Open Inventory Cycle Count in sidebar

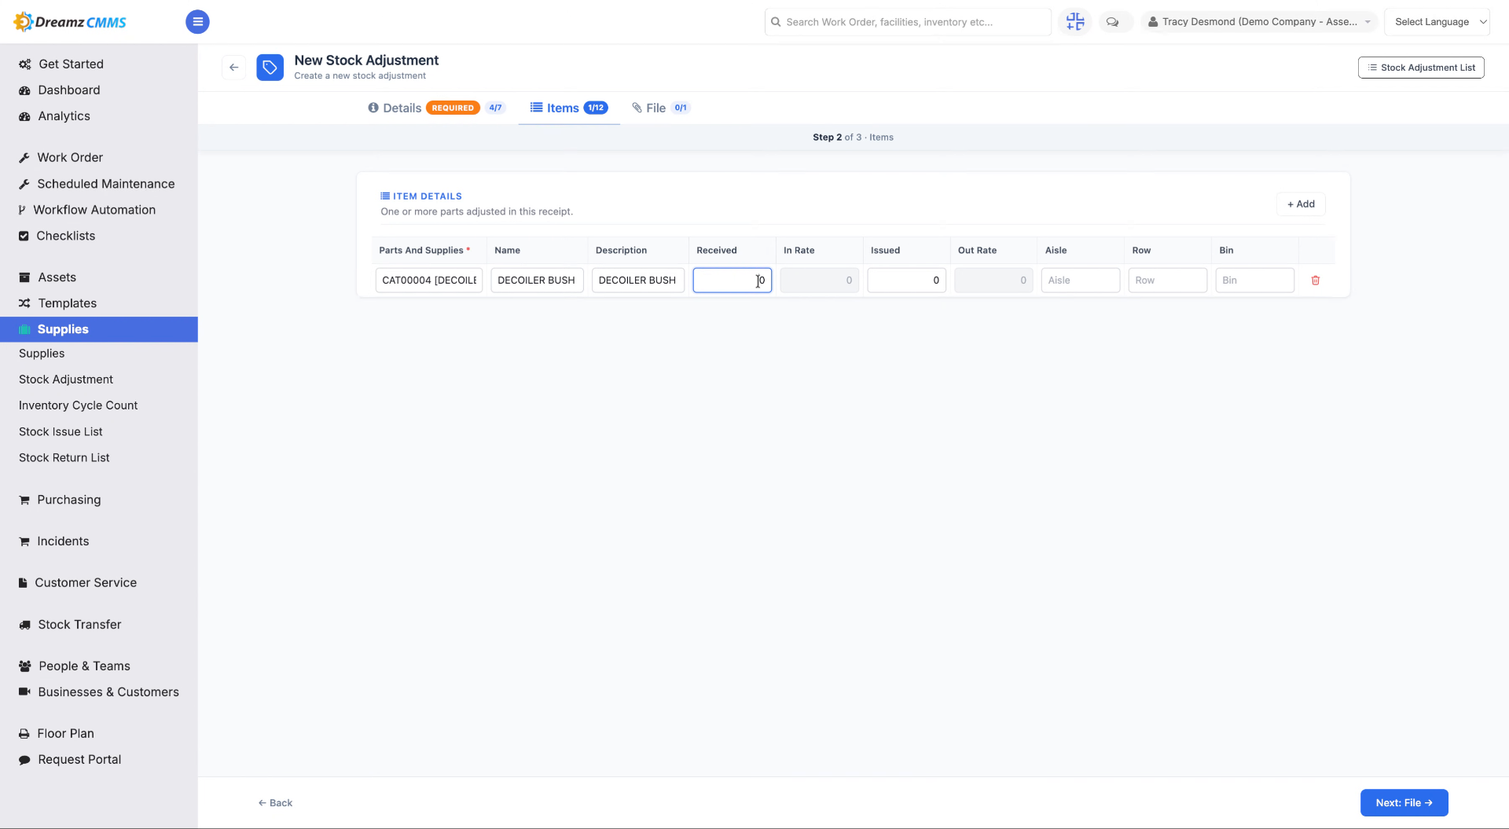click(78, 405)
